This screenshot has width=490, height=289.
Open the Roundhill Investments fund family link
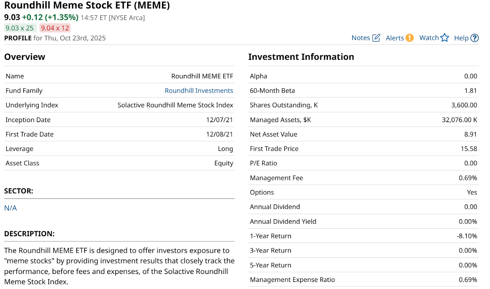click(199, 91)
